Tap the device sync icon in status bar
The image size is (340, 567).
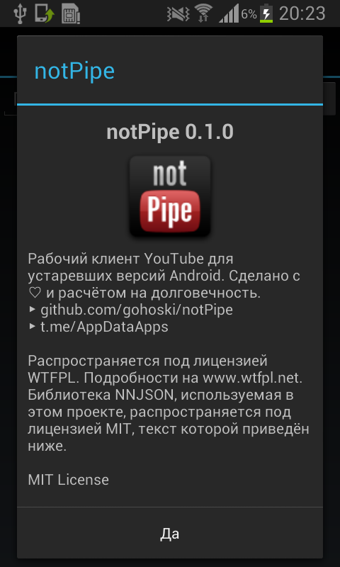click(x=45, y=13)
